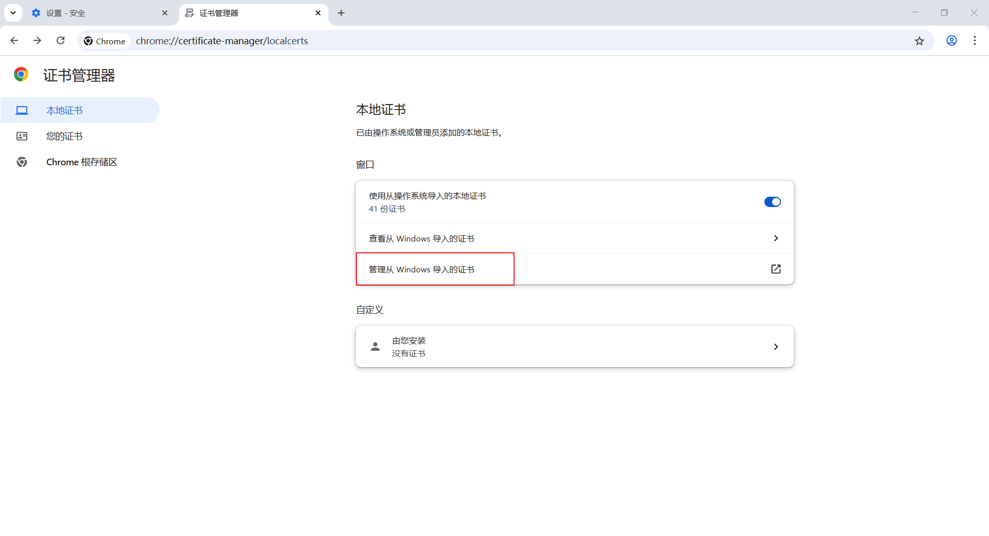Click the external-link icon for 管理 Windows certificates
This screenshot has width=989, height=536.
click(x=776, y=269)
